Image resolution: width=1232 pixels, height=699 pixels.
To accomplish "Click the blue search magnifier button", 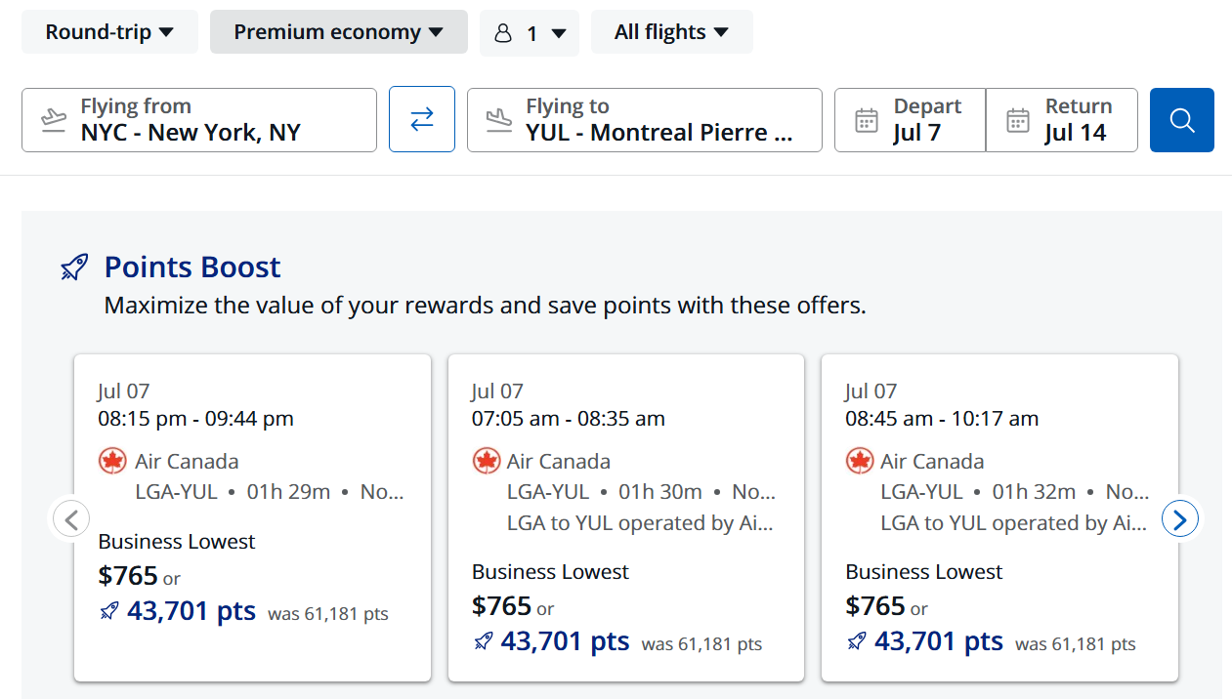I will pos(1182,120).
